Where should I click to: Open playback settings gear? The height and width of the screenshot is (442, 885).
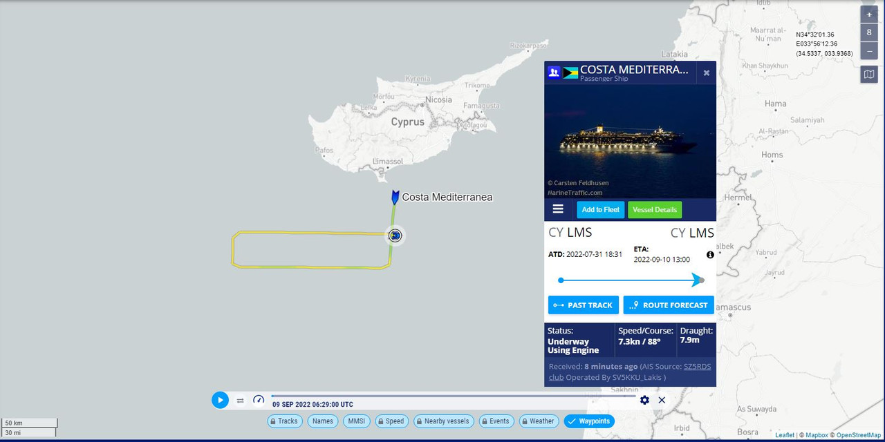point(644,400)
